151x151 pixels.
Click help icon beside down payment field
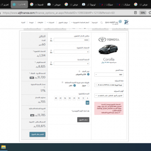point(51,62)
